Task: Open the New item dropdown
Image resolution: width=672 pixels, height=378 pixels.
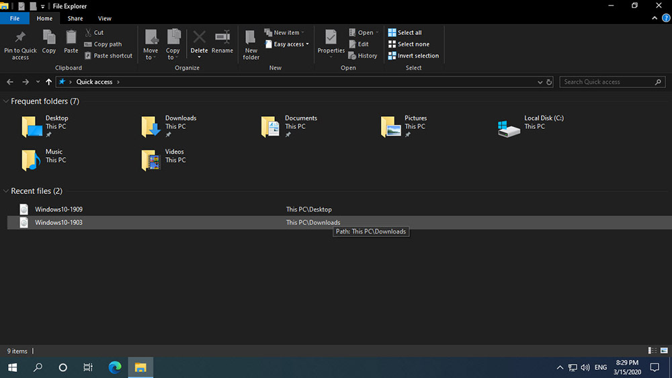Action: point(284,32)
